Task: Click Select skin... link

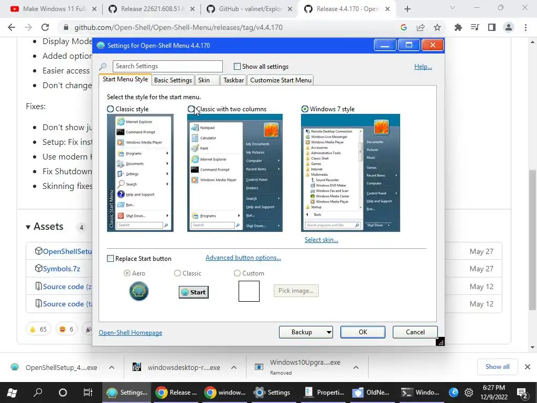Action: [321, 240]
